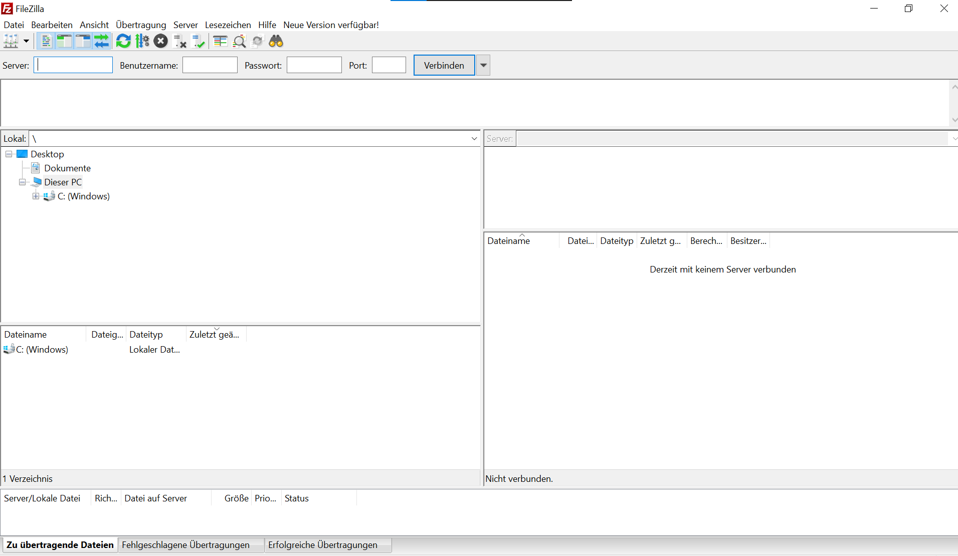
Task: Sort remote list by Dateityp column
Action: [617, 241]
